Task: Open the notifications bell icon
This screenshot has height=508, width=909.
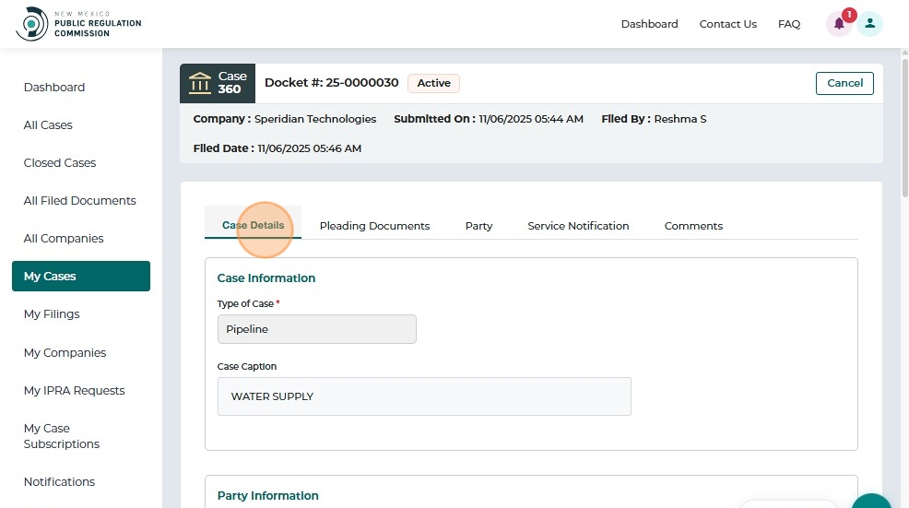Action: coord(839,24)
